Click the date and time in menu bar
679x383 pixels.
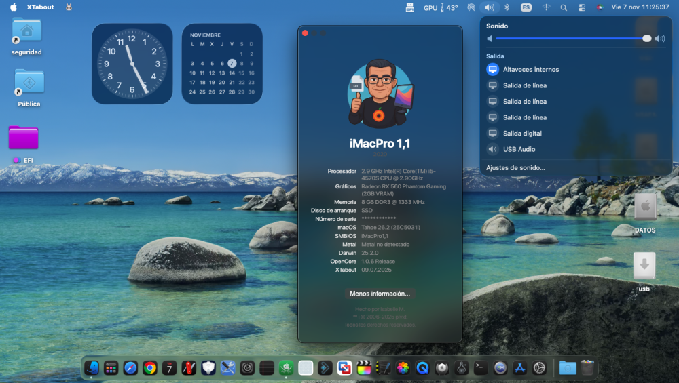click(x=640, y=7)
